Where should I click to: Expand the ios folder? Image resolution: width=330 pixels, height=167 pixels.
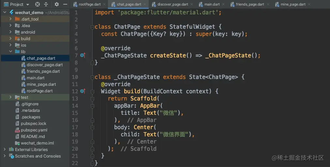[x=10, y=45]
